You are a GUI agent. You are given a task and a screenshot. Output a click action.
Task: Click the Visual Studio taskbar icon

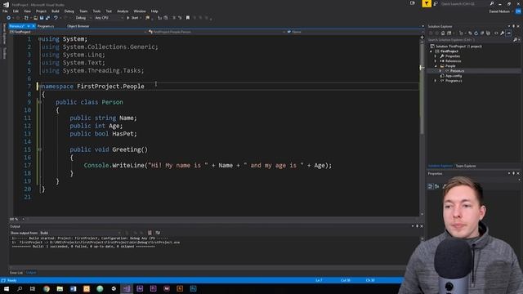point(127,288)
